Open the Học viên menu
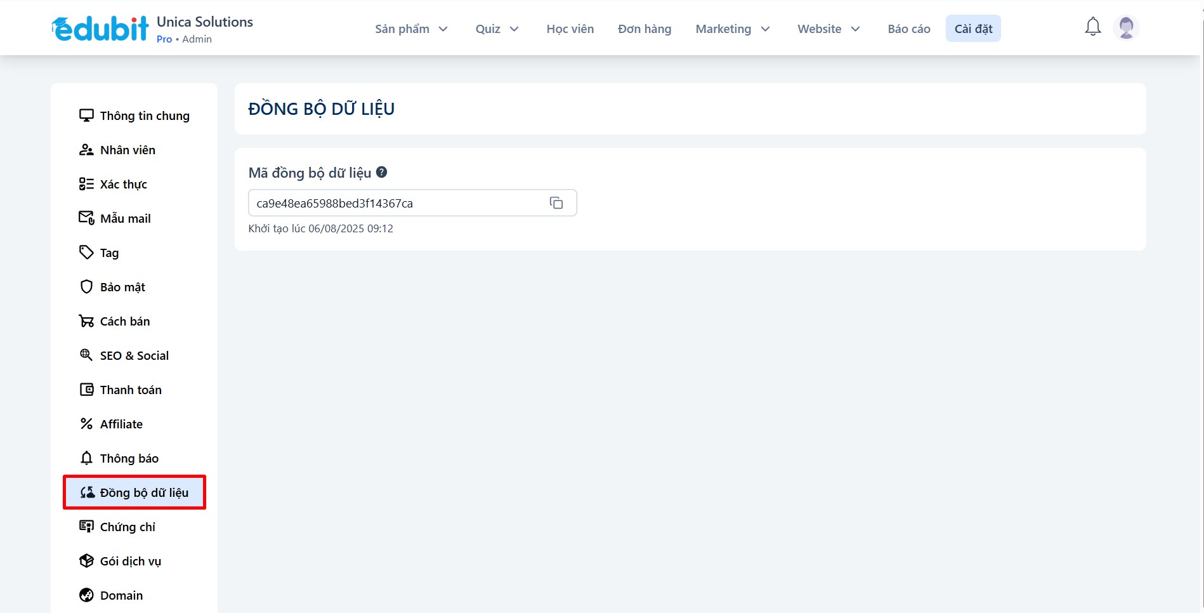 (x=570, y=29)
